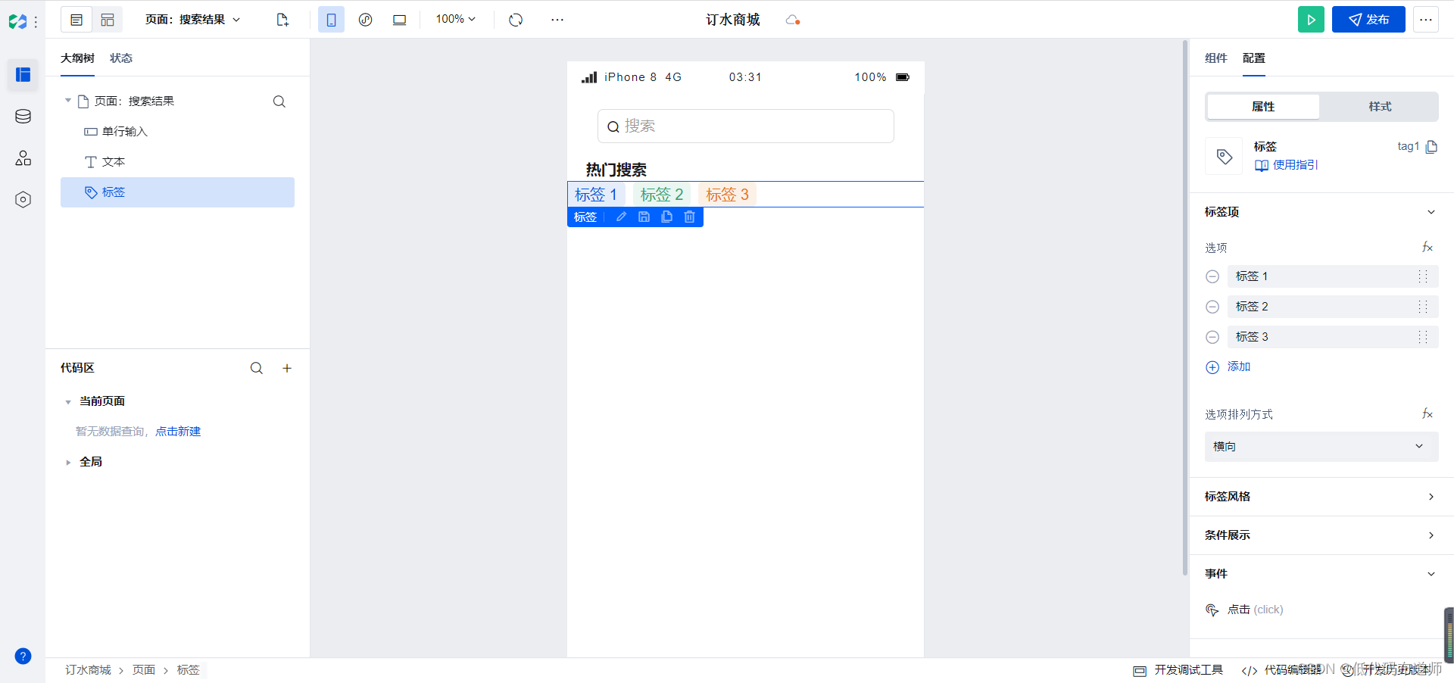The height and width of the screenshot is (683, 1454).
Task: Open the page outline sidebar icon
Action: click(23, 75)
